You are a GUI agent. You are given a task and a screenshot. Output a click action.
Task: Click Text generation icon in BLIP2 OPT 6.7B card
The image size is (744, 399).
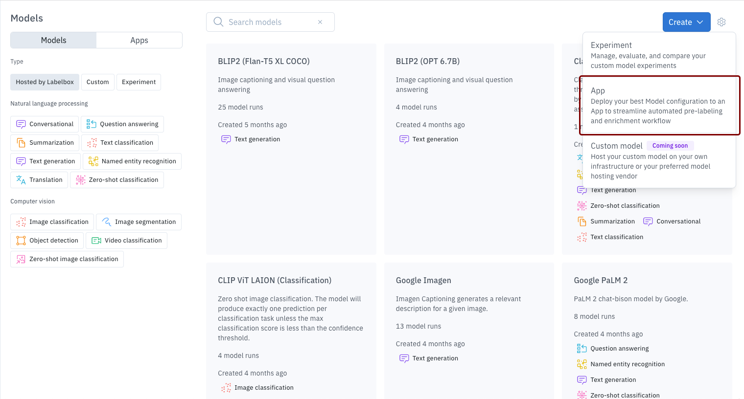coord(404,139)
